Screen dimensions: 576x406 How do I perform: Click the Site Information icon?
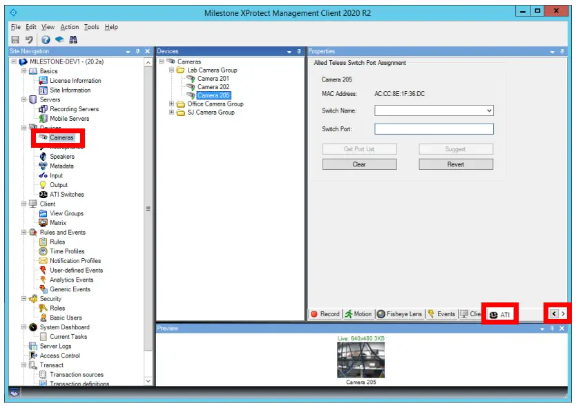(43, 90)
